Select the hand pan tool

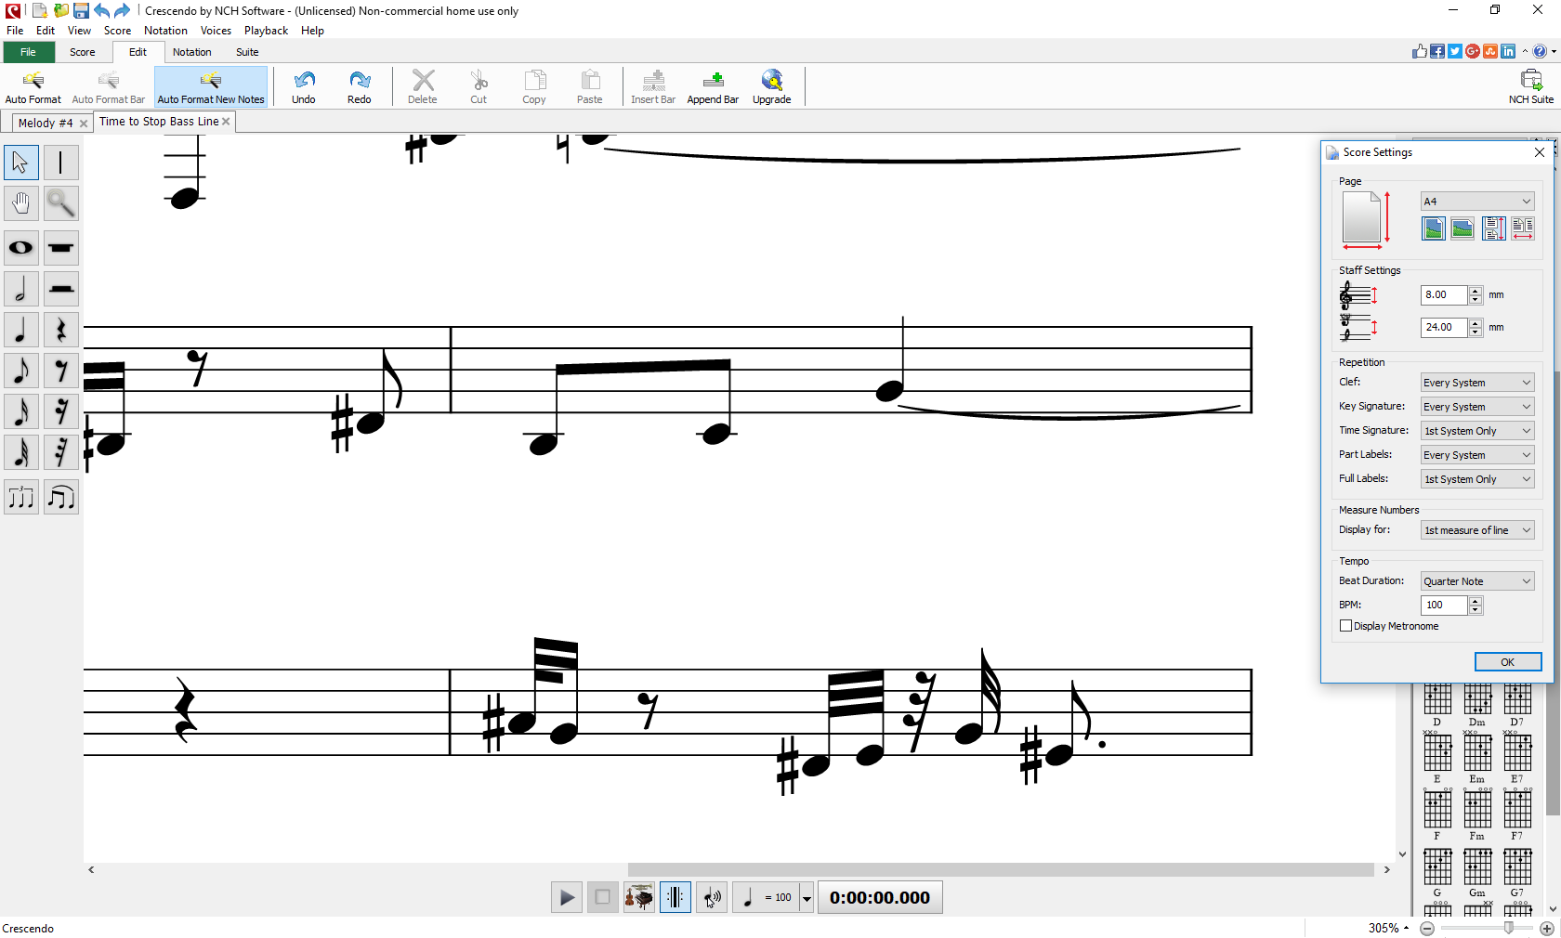[20, 202]
